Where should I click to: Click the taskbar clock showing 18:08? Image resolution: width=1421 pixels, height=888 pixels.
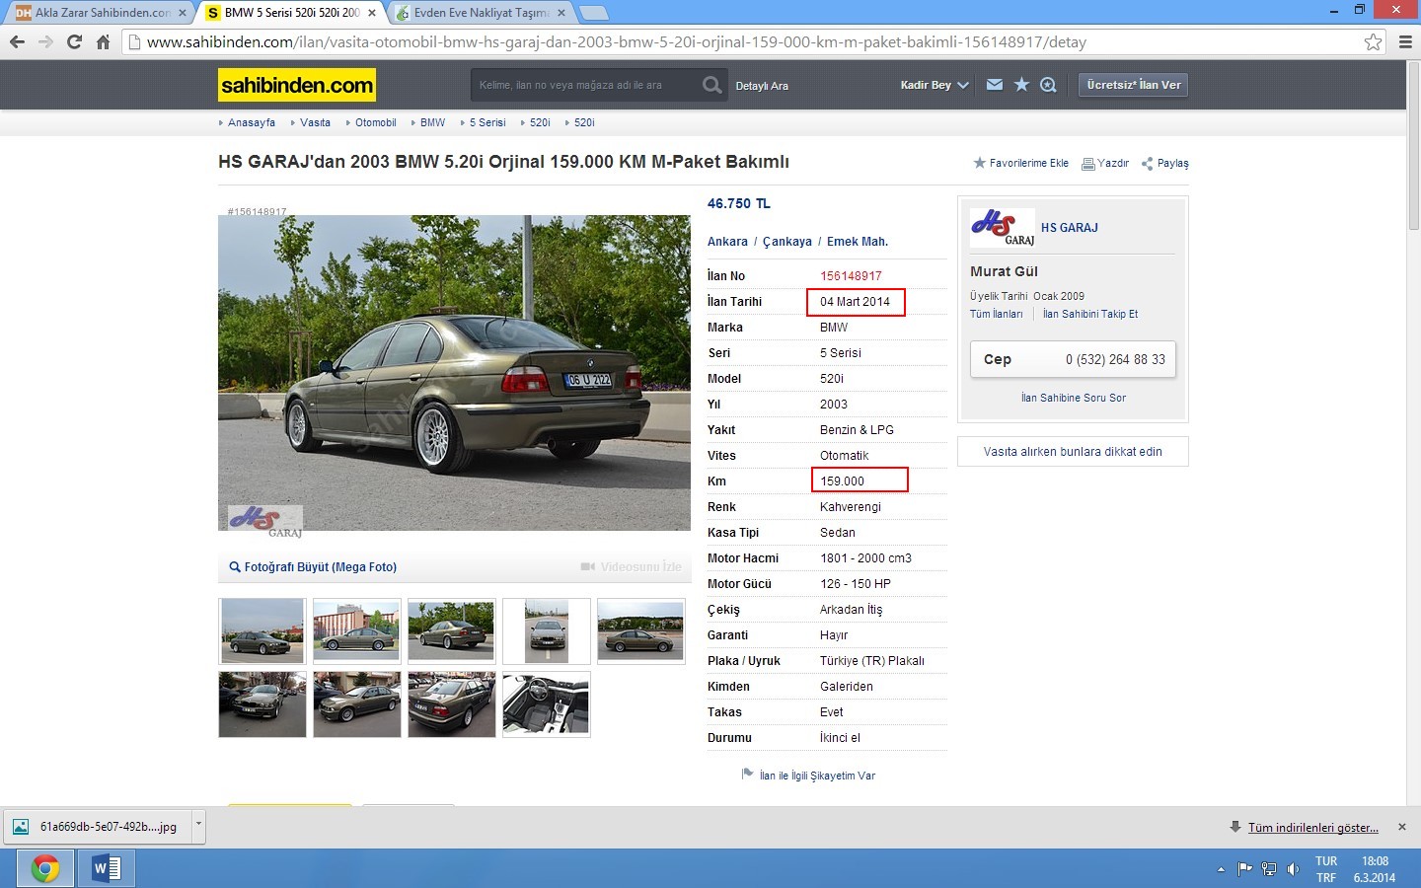point(1375,861)
